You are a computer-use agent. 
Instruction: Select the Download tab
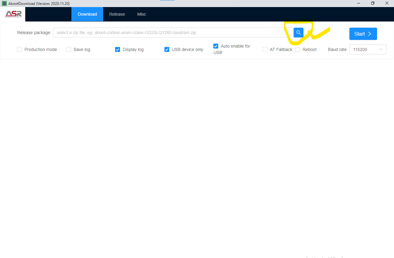87,14
